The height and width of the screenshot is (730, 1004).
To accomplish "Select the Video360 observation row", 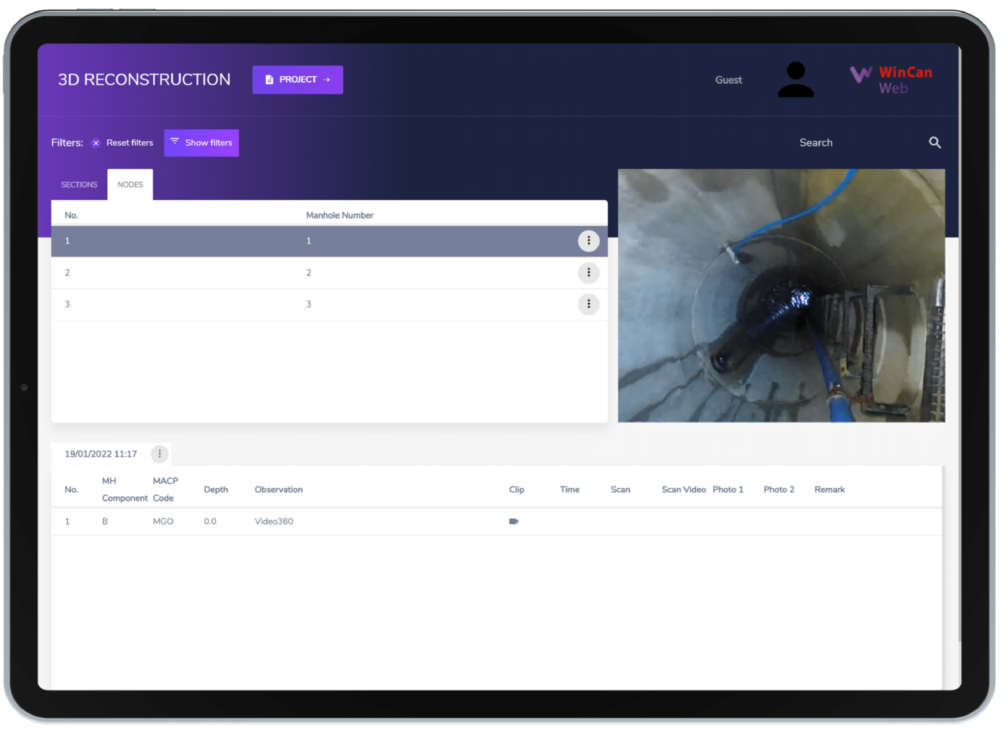I will pos(274,521).
